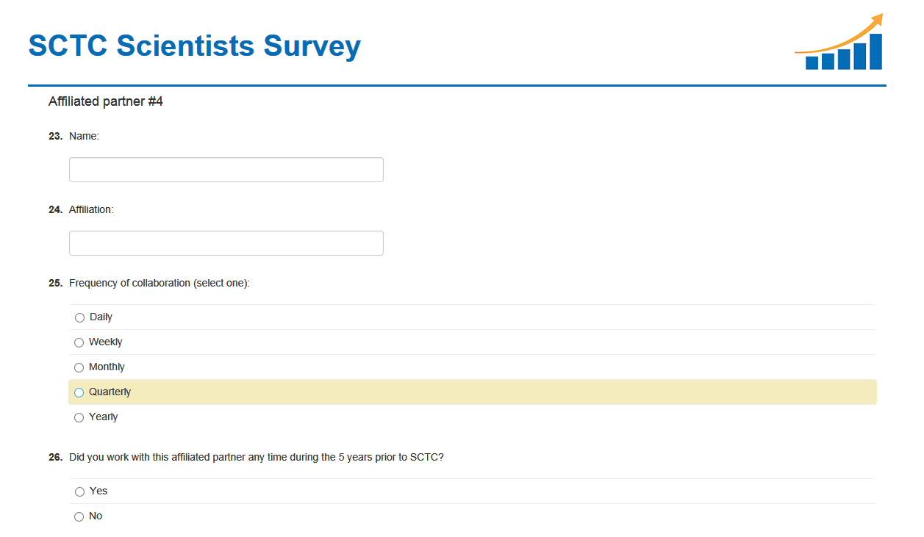The image size is (924, 537).
Task: Click the 'Daily' option label text
Action: click(101, 317)
